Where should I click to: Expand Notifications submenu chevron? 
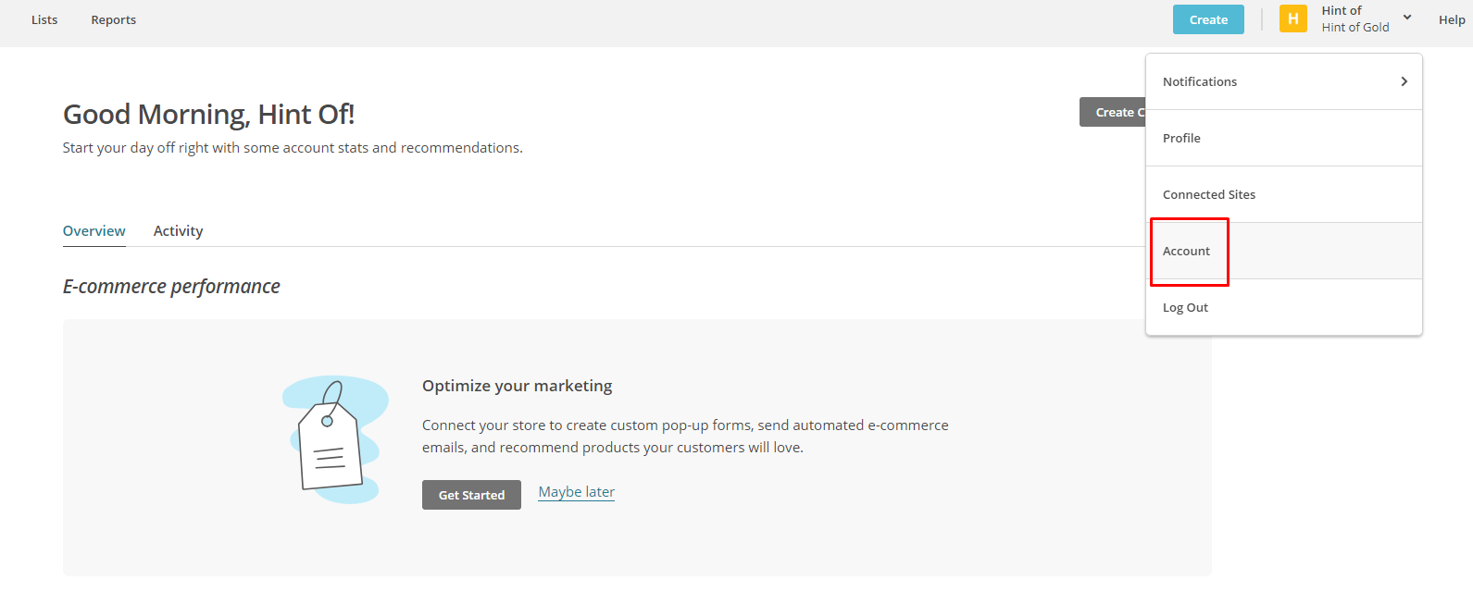coord(1404,81)
